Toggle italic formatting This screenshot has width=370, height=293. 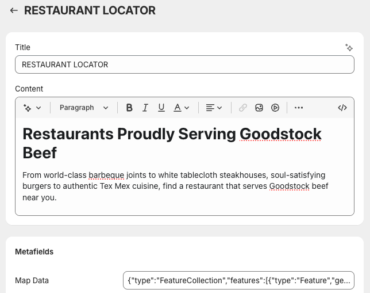145,108
